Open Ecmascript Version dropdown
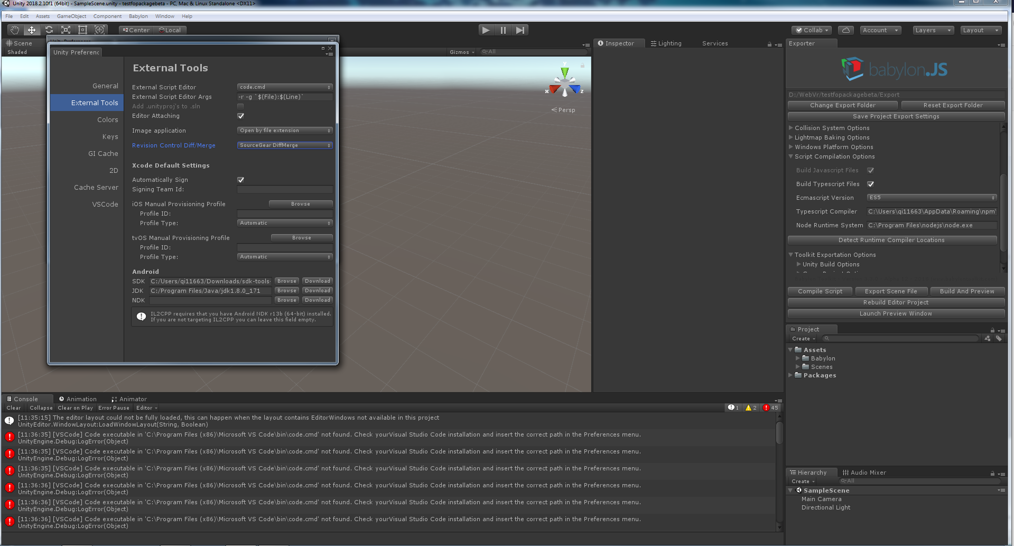 932,198
